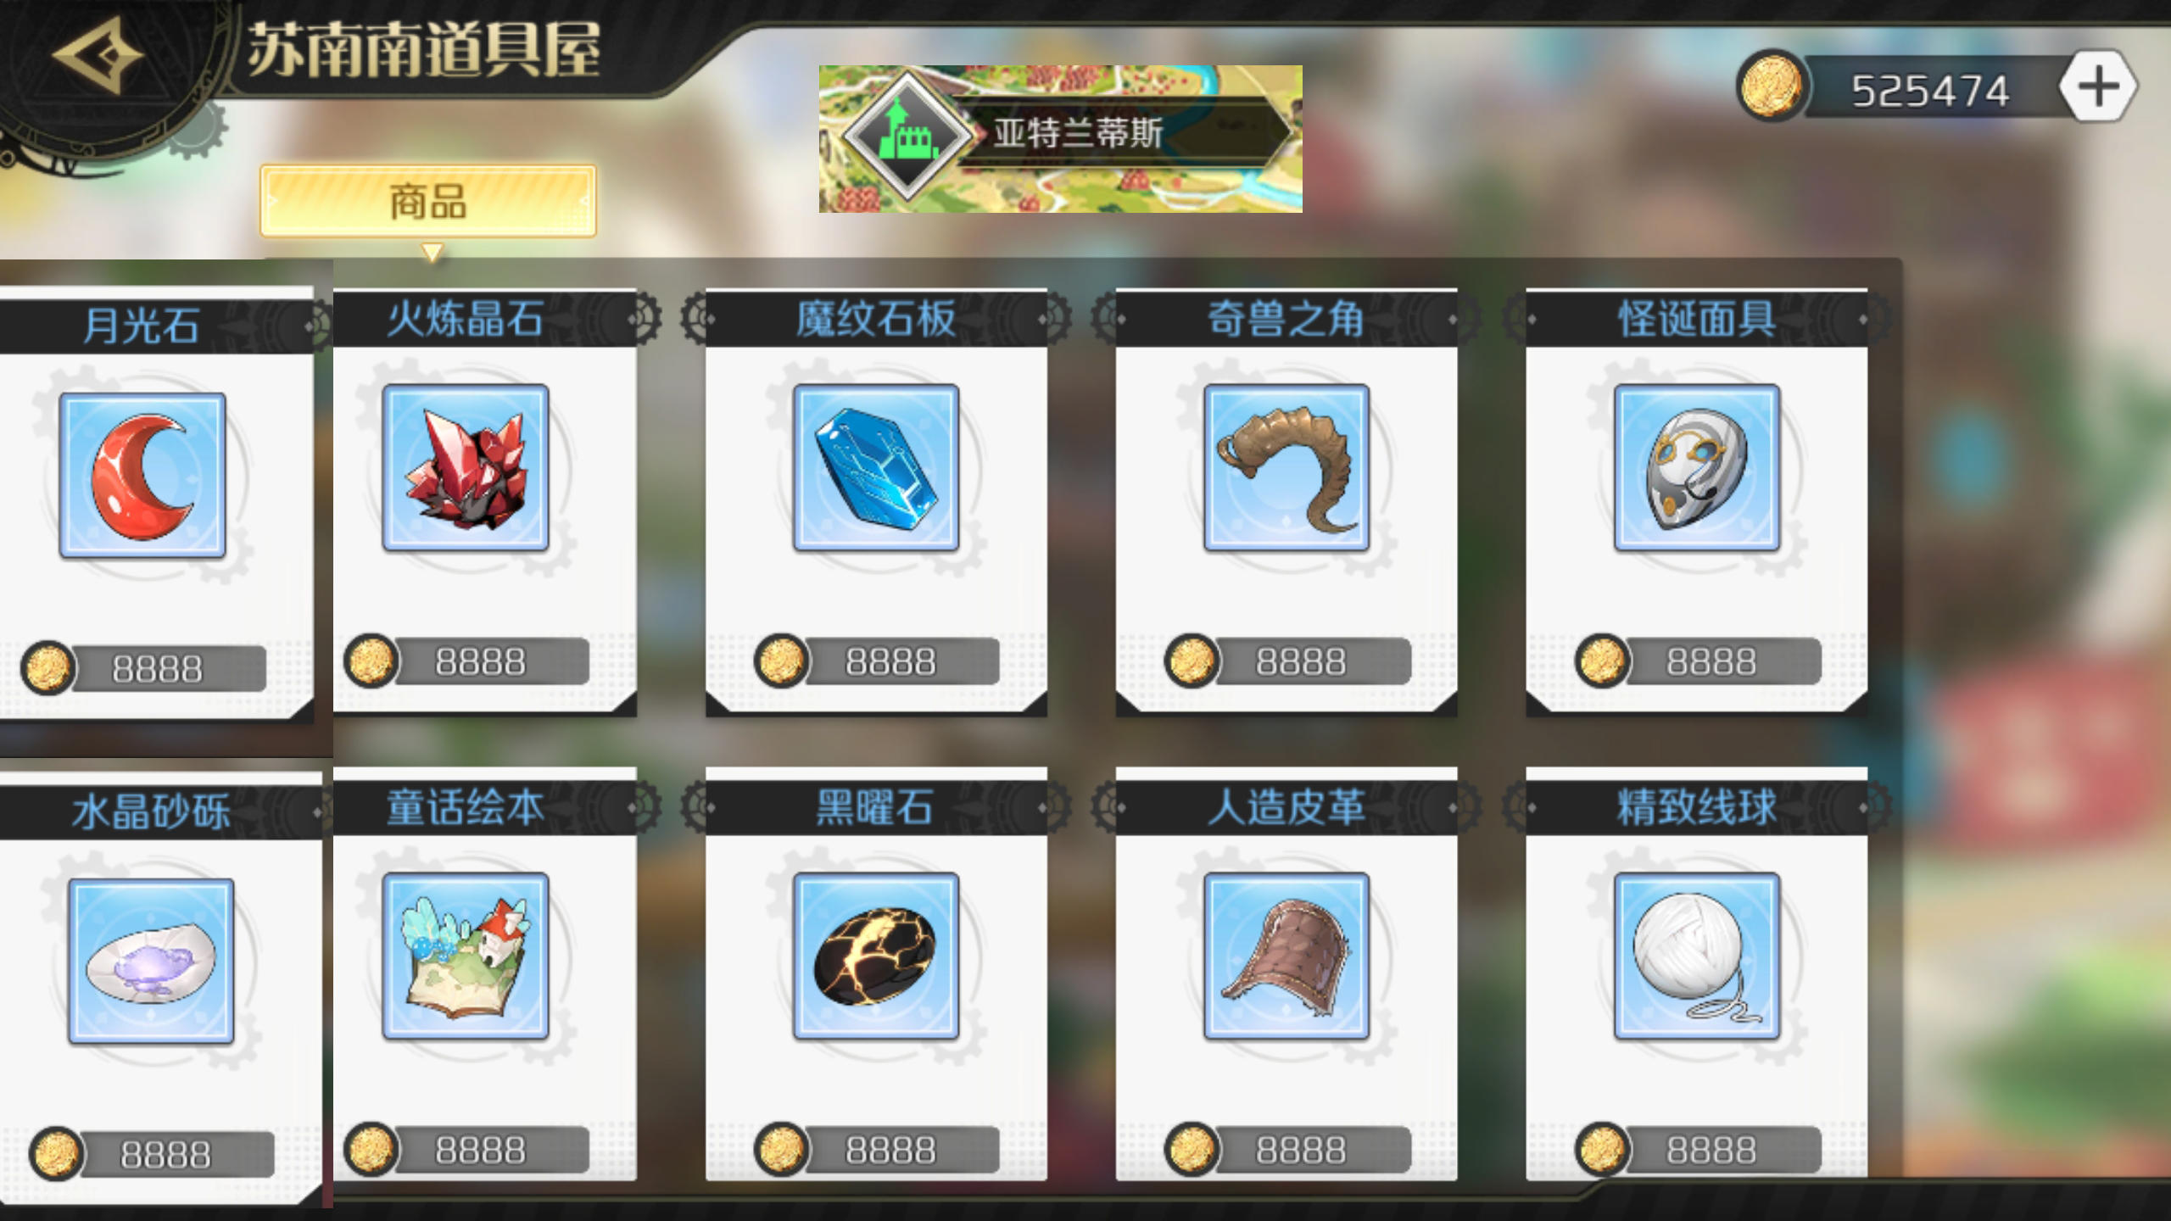2171x1221 pixels.
Task: Select the 怪诞面具 mask icon
Action: point(1697,467)
